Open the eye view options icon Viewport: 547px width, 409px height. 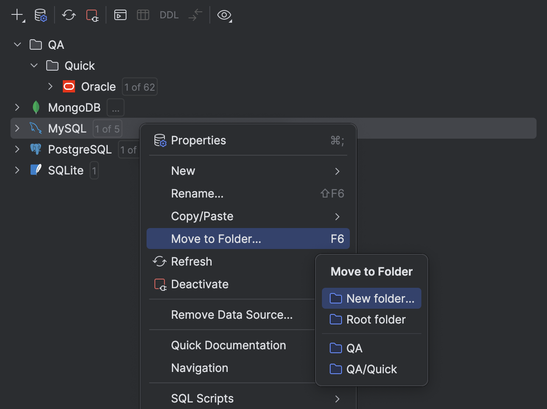coord(224,15)
